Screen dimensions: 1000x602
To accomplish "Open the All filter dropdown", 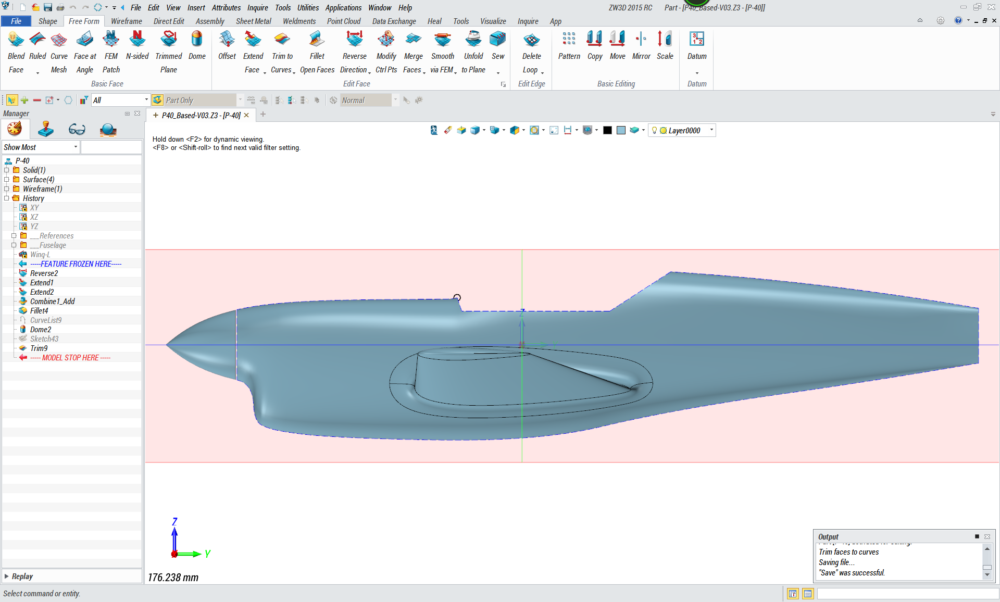I will (x=146, y=100).
